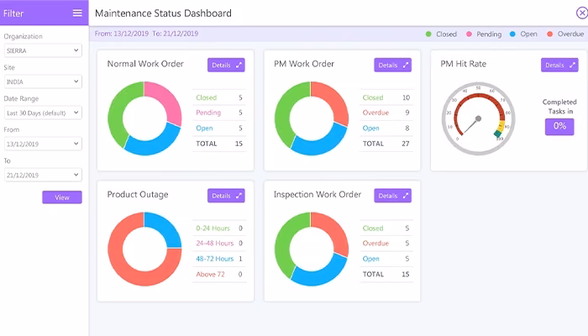Expand the Date Range dropdown
Screen dimensions: 588x336
coord(43,113)
